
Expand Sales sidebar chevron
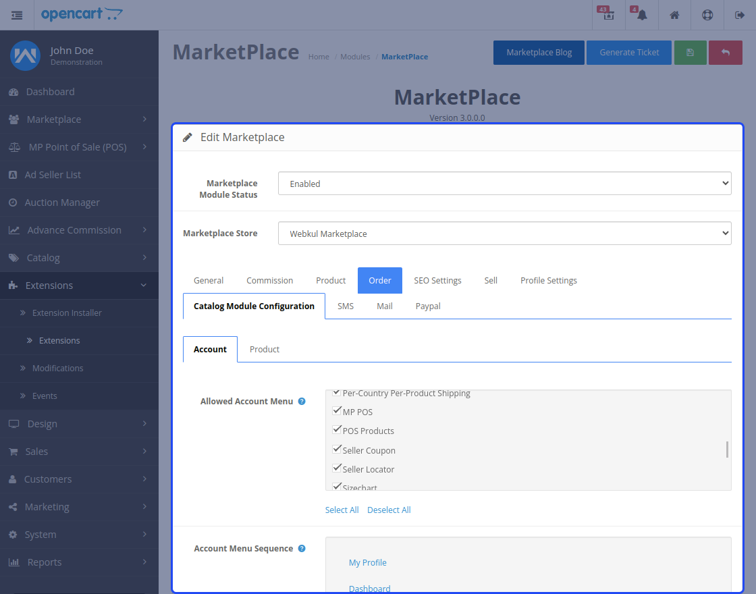144,452
